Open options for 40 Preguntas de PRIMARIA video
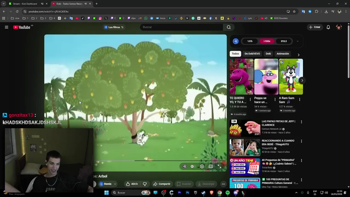The height and width of the screenshot is (197, 350). (301, 160)
